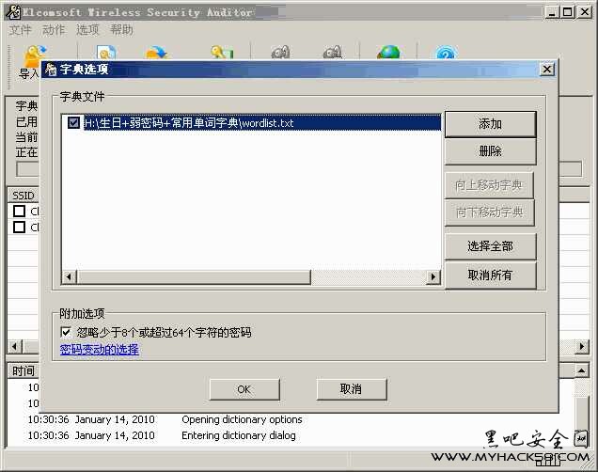Viewport: 598px width, 472px height.
Task: Close the 字典选项 dialog with X
Action: (546, 70)
